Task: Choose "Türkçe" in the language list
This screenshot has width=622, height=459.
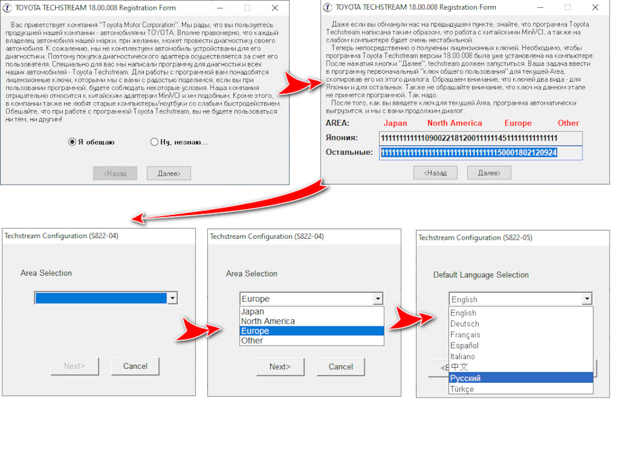Action: point(521,389)
